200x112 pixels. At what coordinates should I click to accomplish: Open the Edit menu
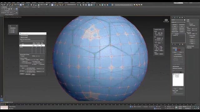click(5, 3)
